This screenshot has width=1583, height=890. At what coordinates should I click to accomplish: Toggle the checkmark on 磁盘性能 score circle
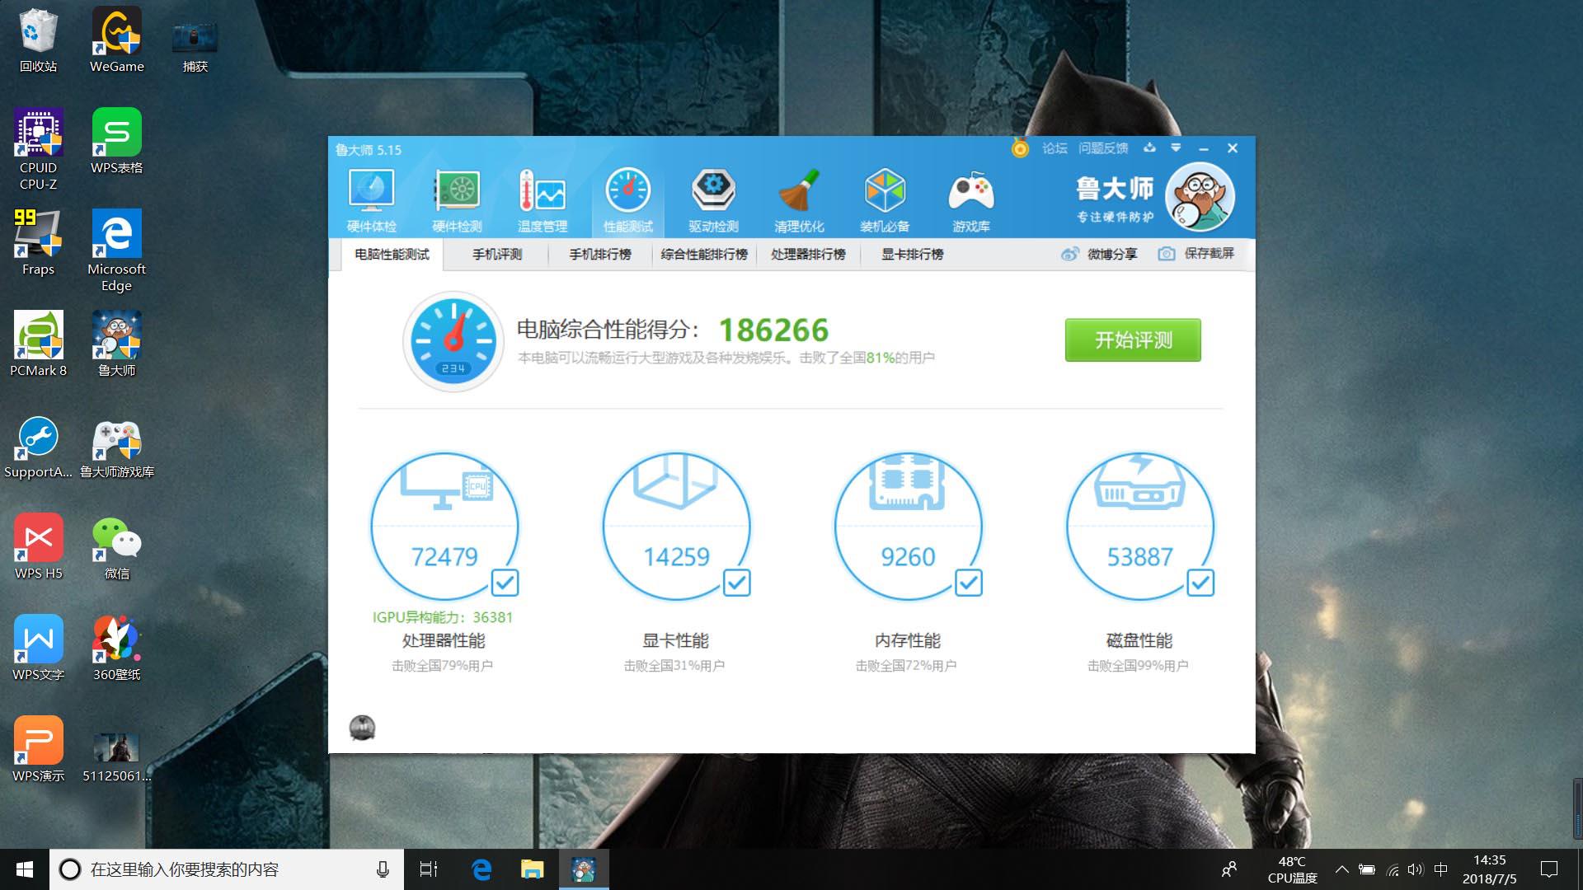coord(1199,583)
